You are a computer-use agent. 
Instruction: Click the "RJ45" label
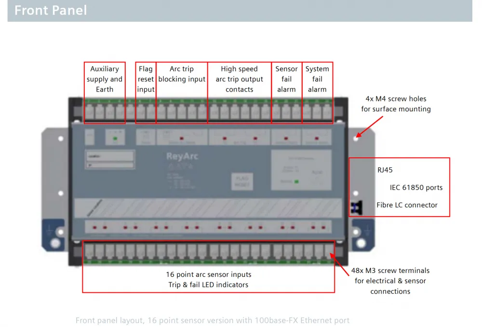(385, 170)
